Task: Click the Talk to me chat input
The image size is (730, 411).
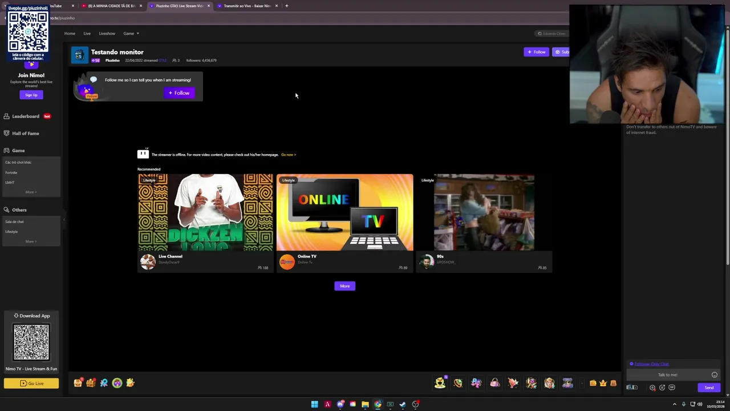Action: click(x=668, y=375)
